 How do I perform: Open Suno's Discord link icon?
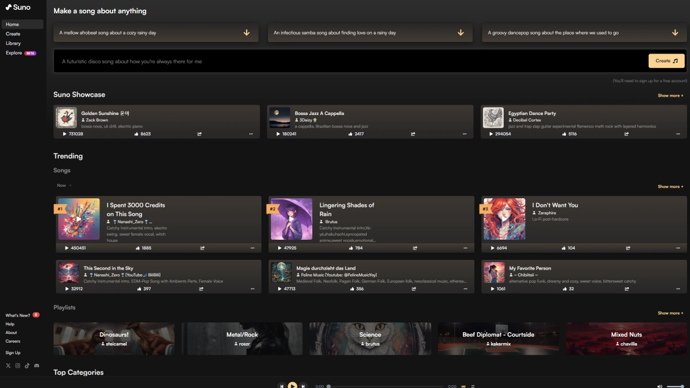point(37,366)
